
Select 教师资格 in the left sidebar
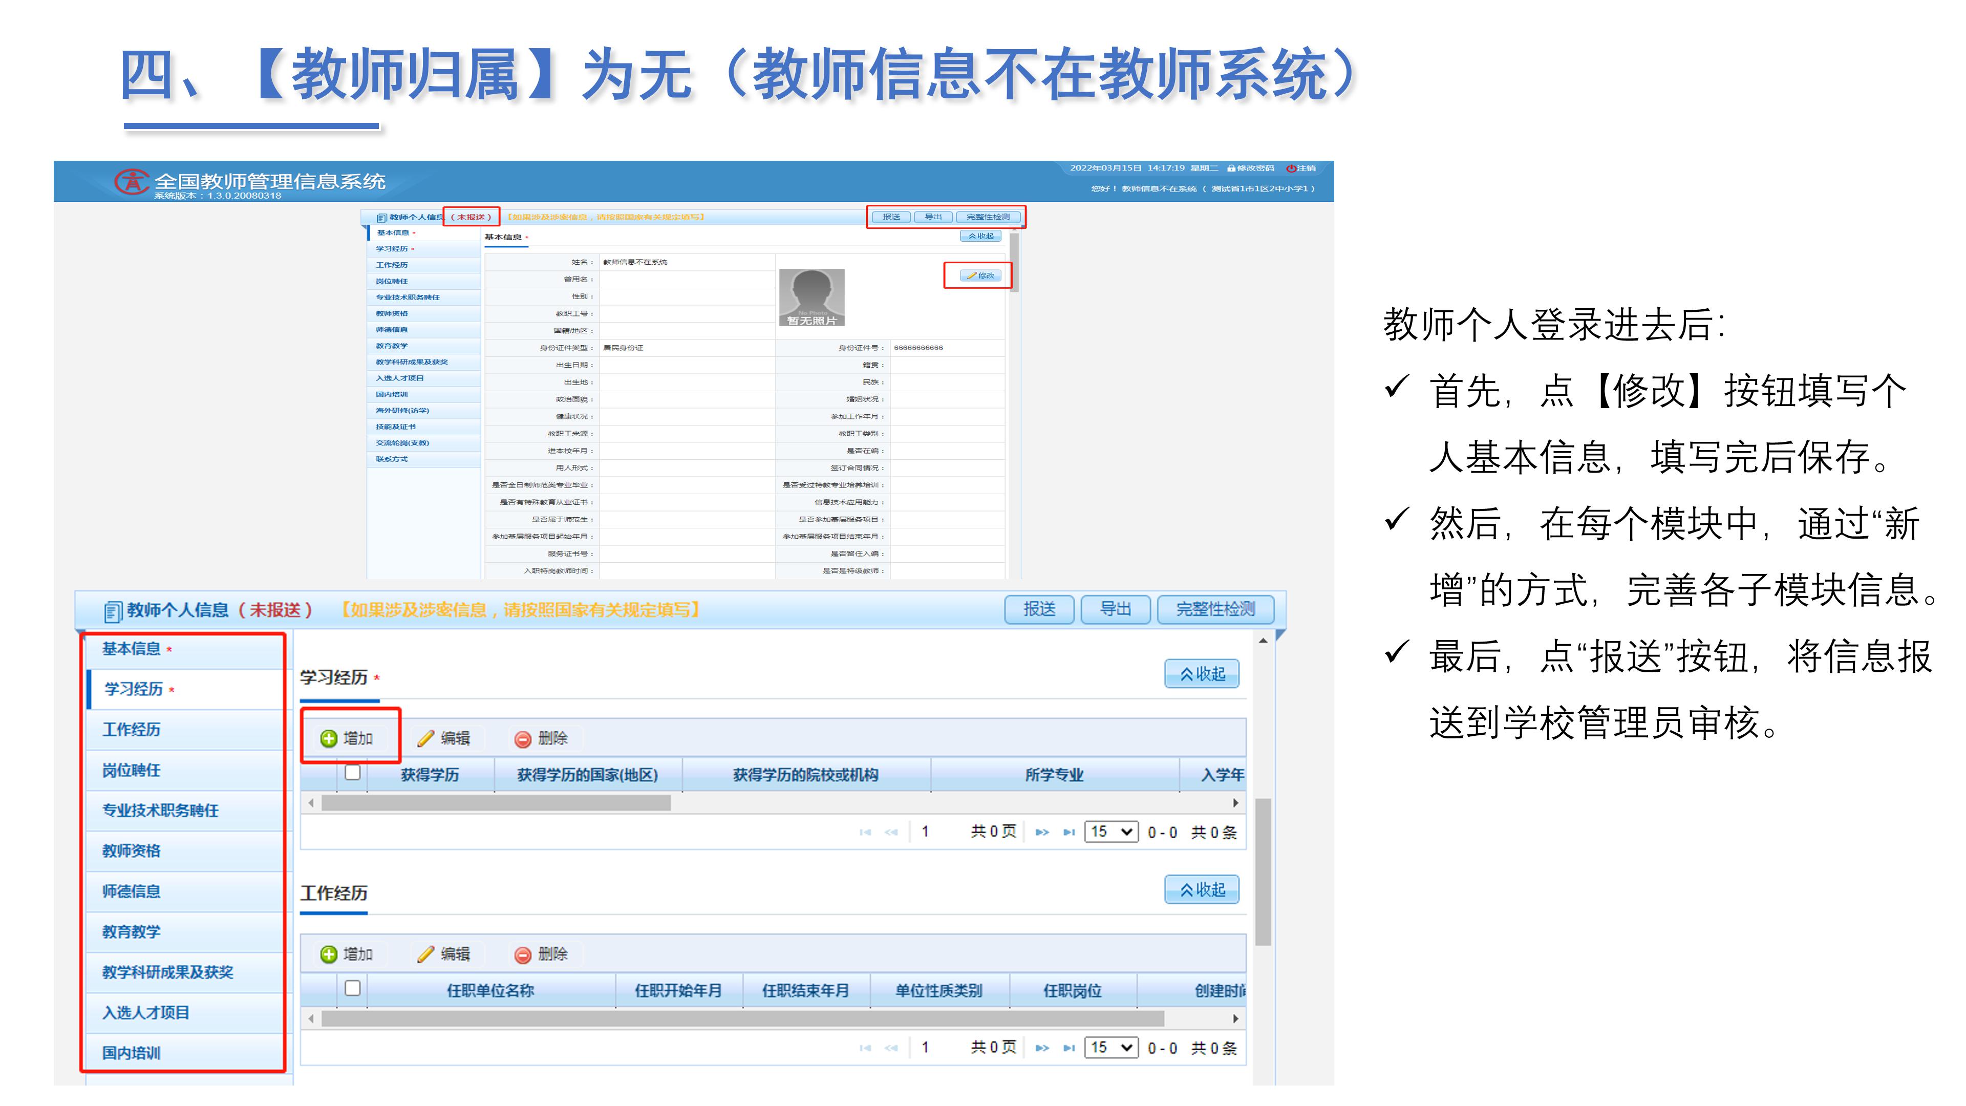(131, 851)
